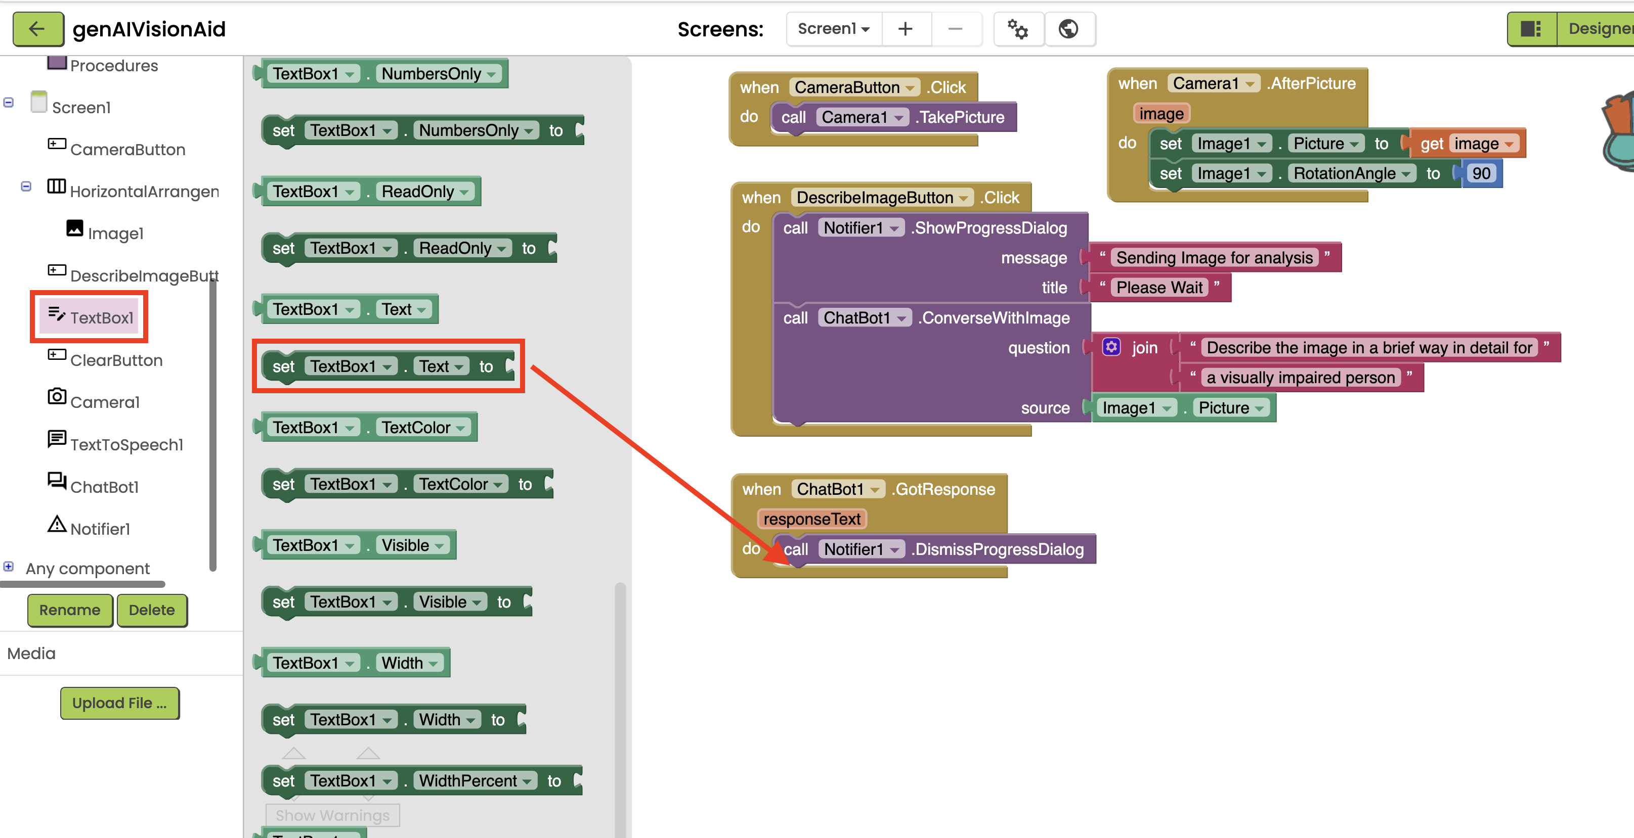This screenshot has height=838, width=1634.
Task: Click the ChatBot1 chat icon
Action: click(57, 481)
